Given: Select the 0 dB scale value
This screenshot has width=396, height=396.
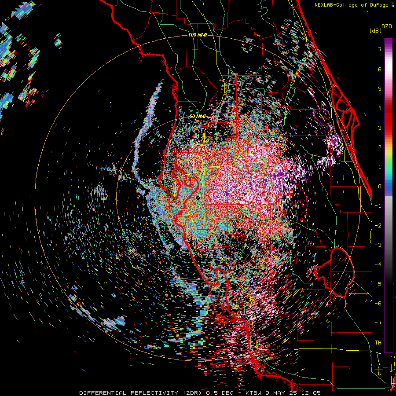Looking at the screenshot, I should (380, 187).
